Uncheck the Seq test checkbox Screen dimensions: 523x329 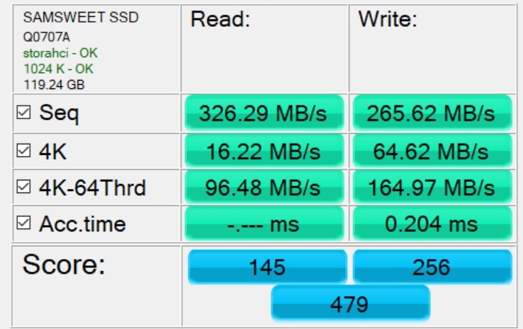[23, 113]
